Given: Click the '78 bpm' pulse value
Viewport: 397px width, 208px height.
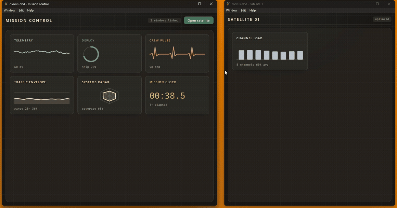Looking at the screenshot, I should (155, 67).
